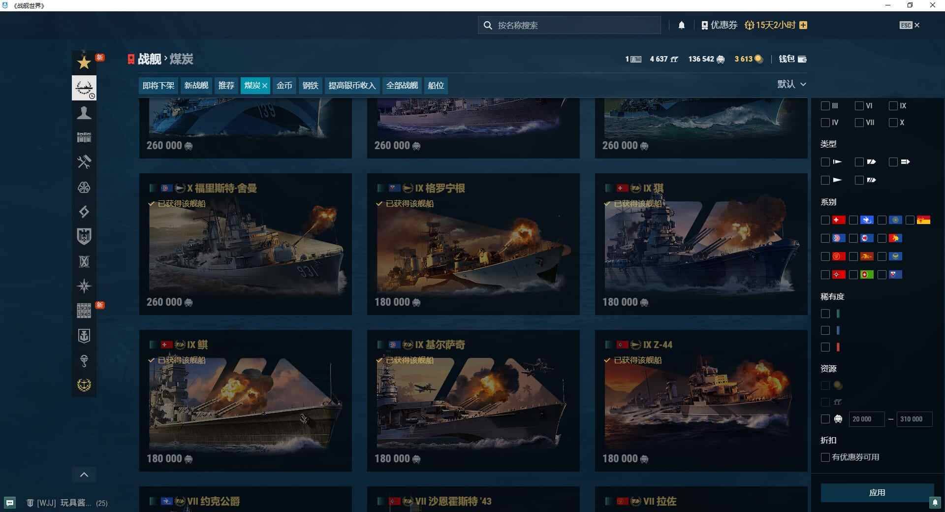
Task: Remove the 煤炭 filter via its × mark
Action: [x=264, y=85]
